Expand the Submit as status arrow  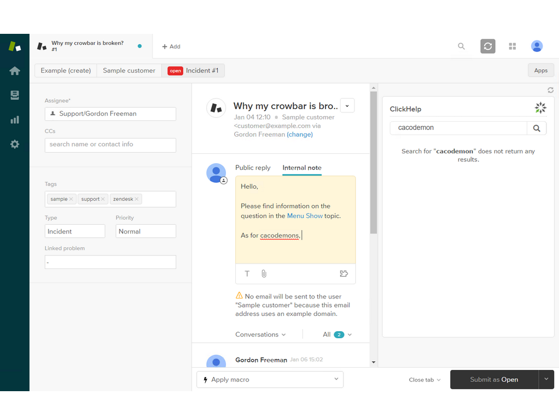[546, 379]
